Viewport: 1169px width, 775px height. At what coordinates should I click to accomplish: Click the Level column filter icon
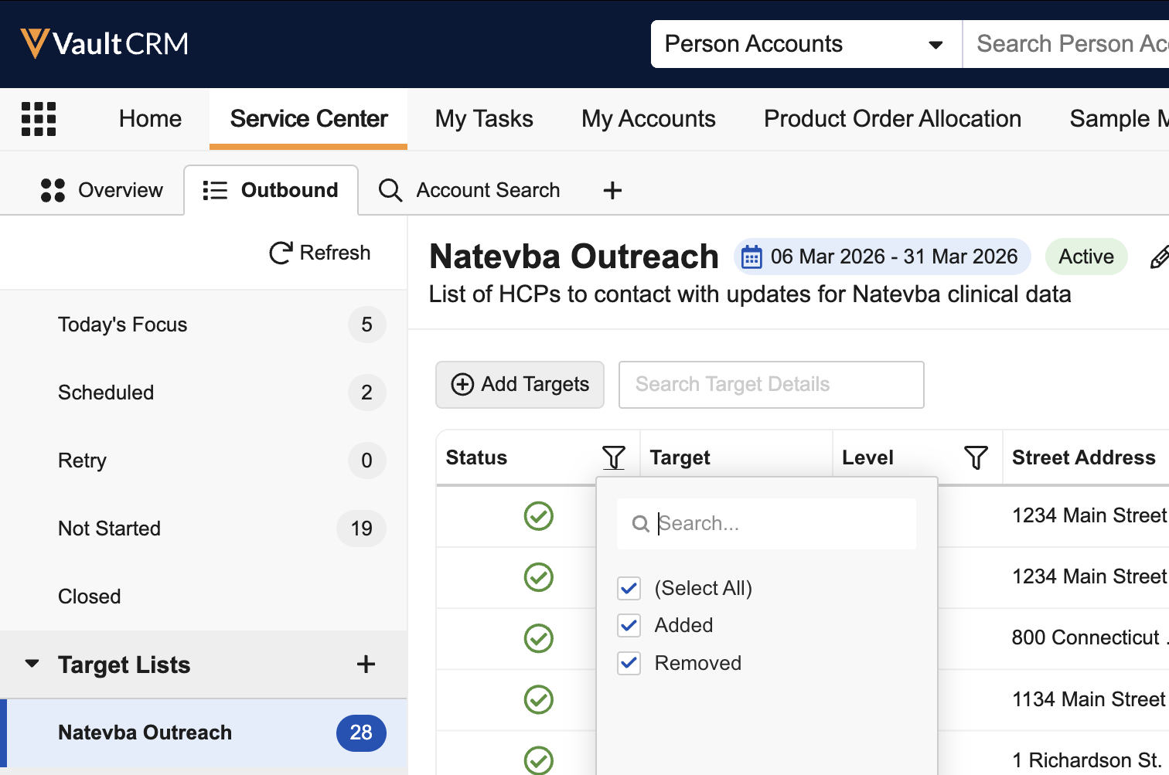tap(976, 457)
